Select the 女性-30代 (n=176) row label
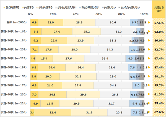 [15, 86]
